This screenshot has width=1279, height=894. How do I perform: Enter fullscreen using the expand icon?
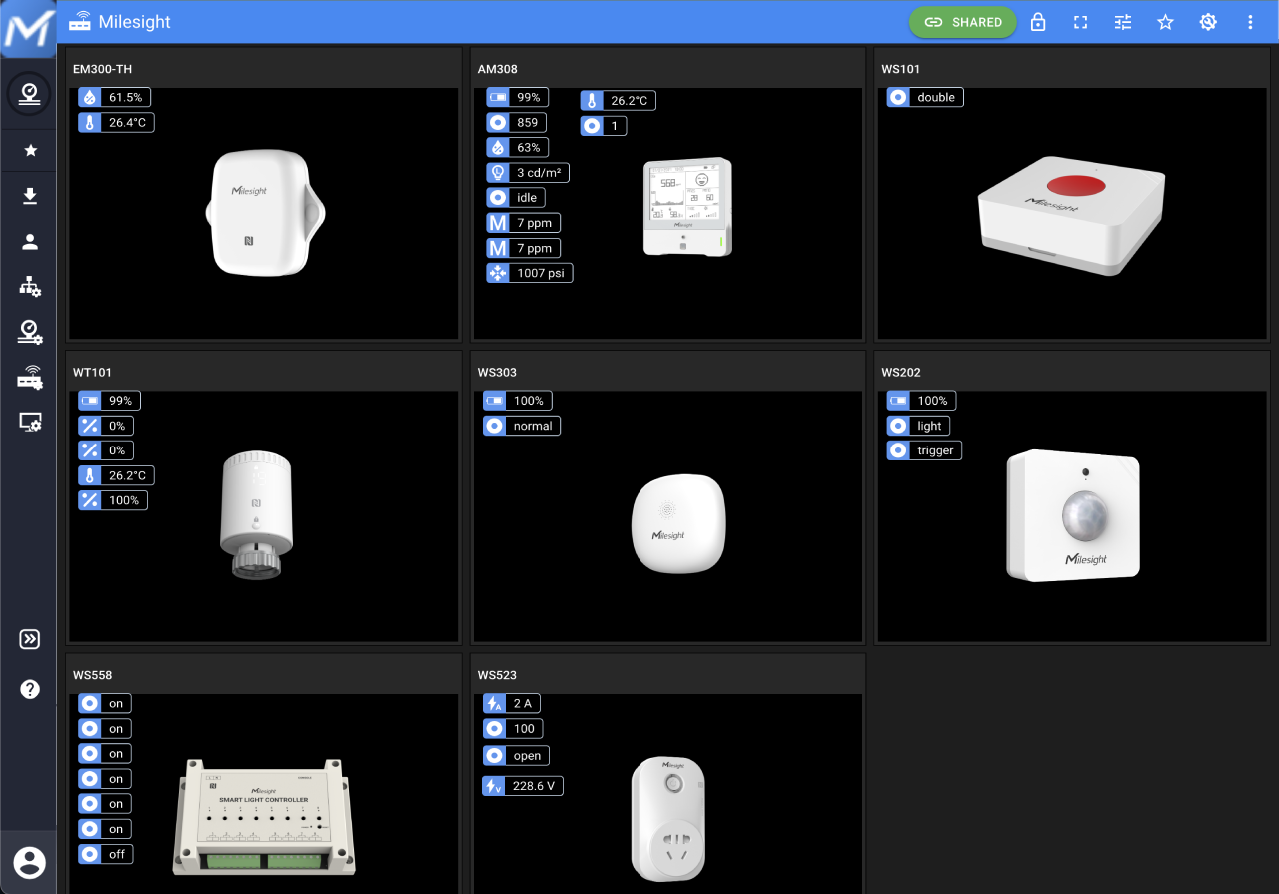click(x=1080, y=21)
